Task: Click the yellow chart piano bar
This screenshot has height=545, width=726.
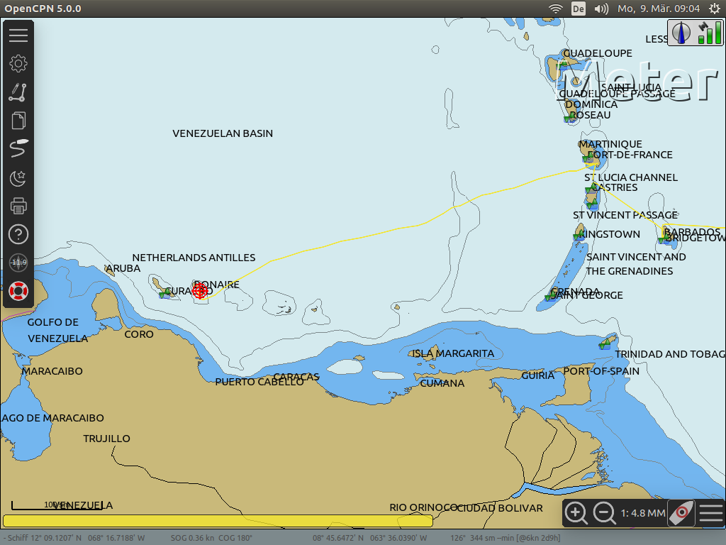Action: coord(218,521)
